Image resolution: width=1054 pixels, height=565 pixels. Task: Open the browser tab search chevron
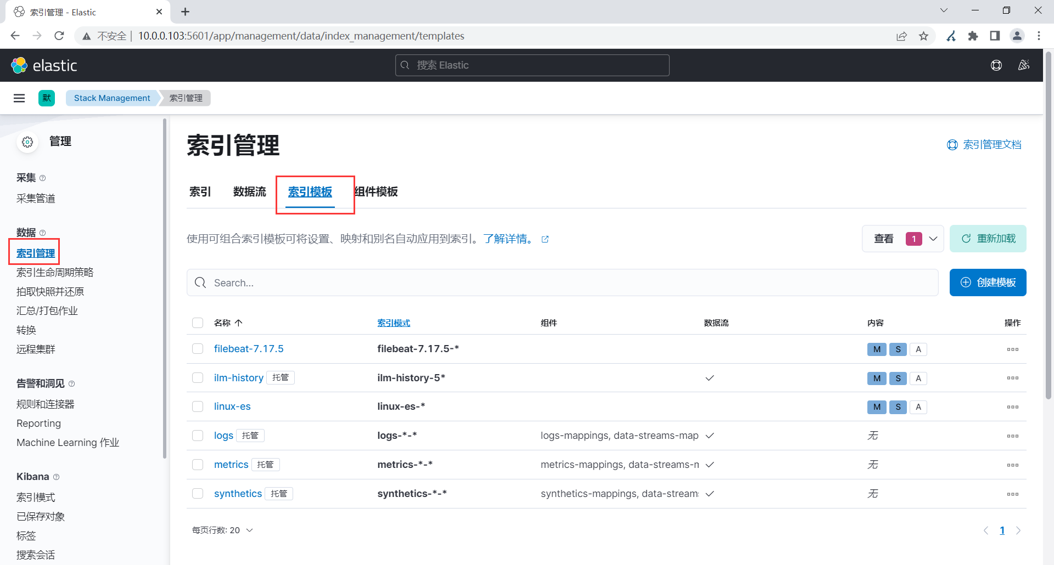click(944, 10)
